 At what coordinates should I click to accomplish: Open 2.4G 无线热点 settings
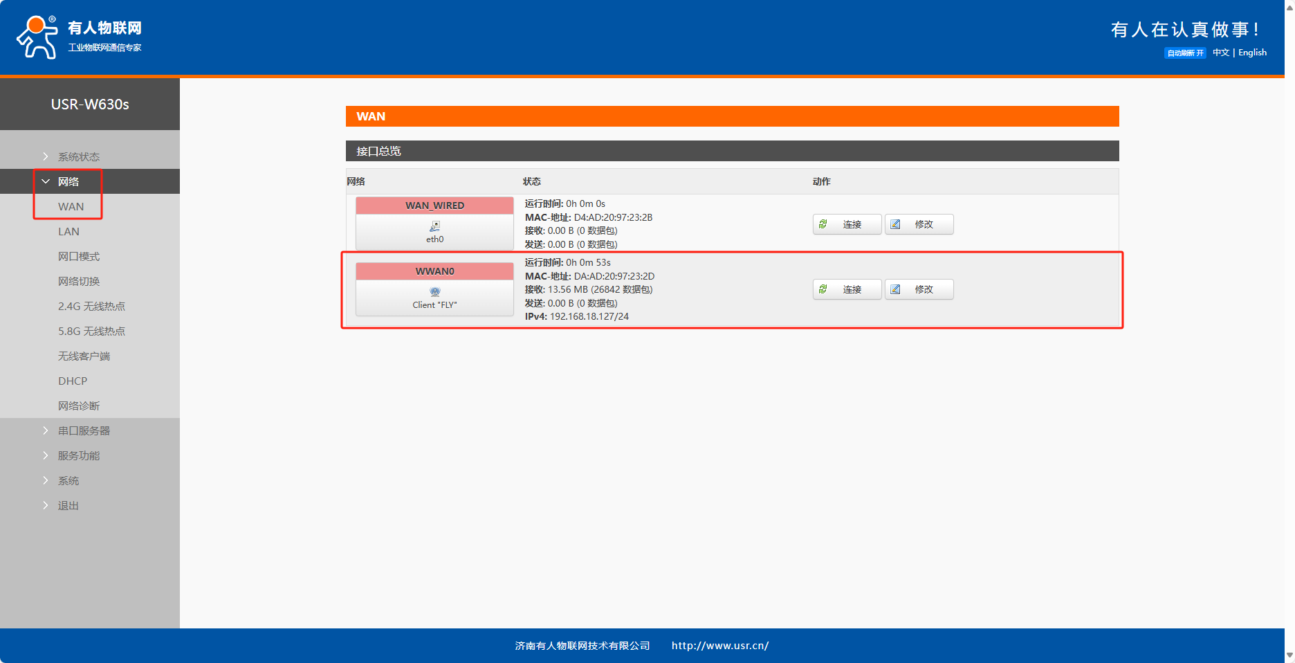pyautogui.click(x=90, y=306)
